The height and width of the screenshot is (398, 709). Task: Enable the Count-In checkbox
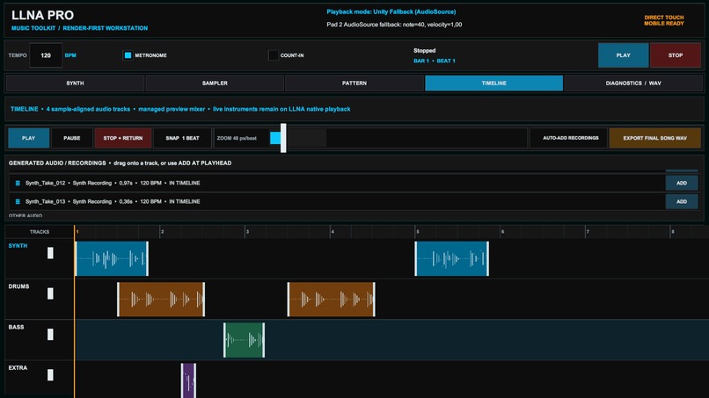click(273, 55)
